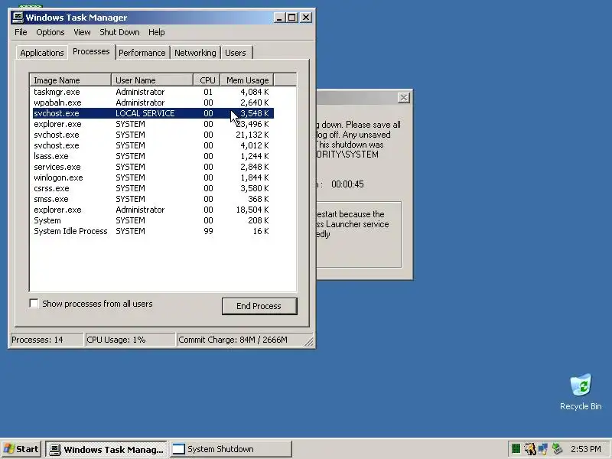
Task: Select the winlogon.exe process
Action: tap(153, 177)
